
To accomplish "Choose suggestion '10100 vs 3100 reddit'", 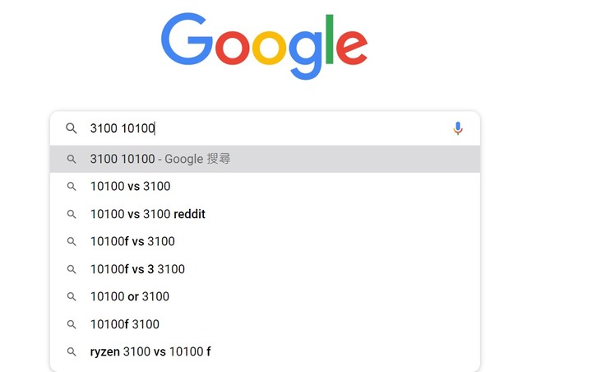I will point(265,214).
